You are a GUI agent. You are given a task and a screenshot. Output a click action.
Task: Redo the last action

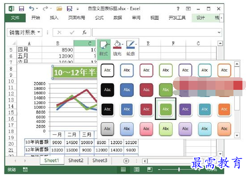(x=45, y=9)
